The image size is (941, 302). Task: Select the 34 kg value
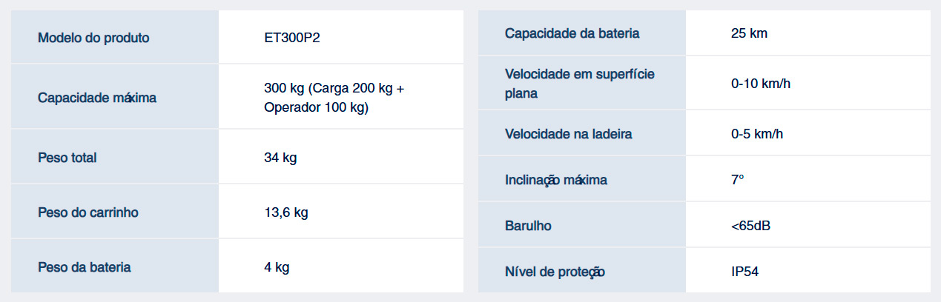click(280, 158)
